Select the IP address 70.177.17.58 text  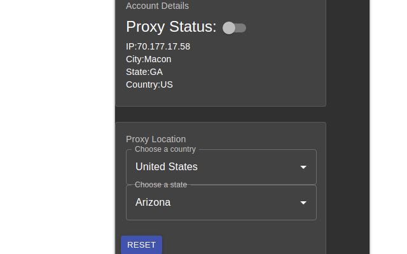point(163,46)
